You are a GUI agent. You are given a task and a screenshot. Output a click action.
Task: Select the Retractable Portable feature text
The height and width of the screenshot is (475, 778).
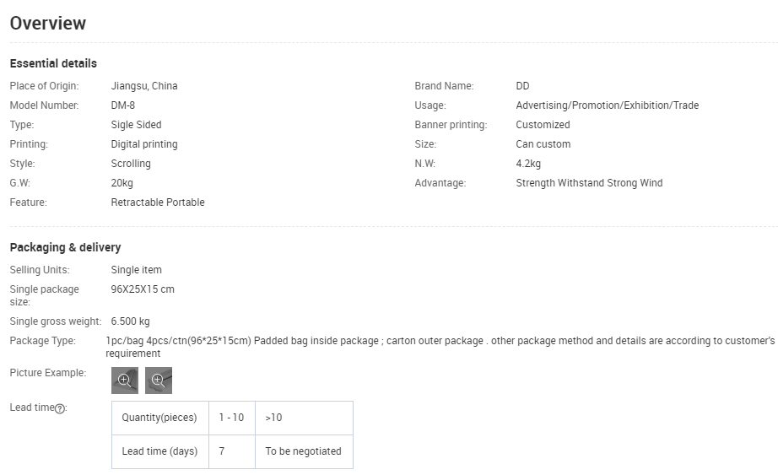tap(158, 202)
